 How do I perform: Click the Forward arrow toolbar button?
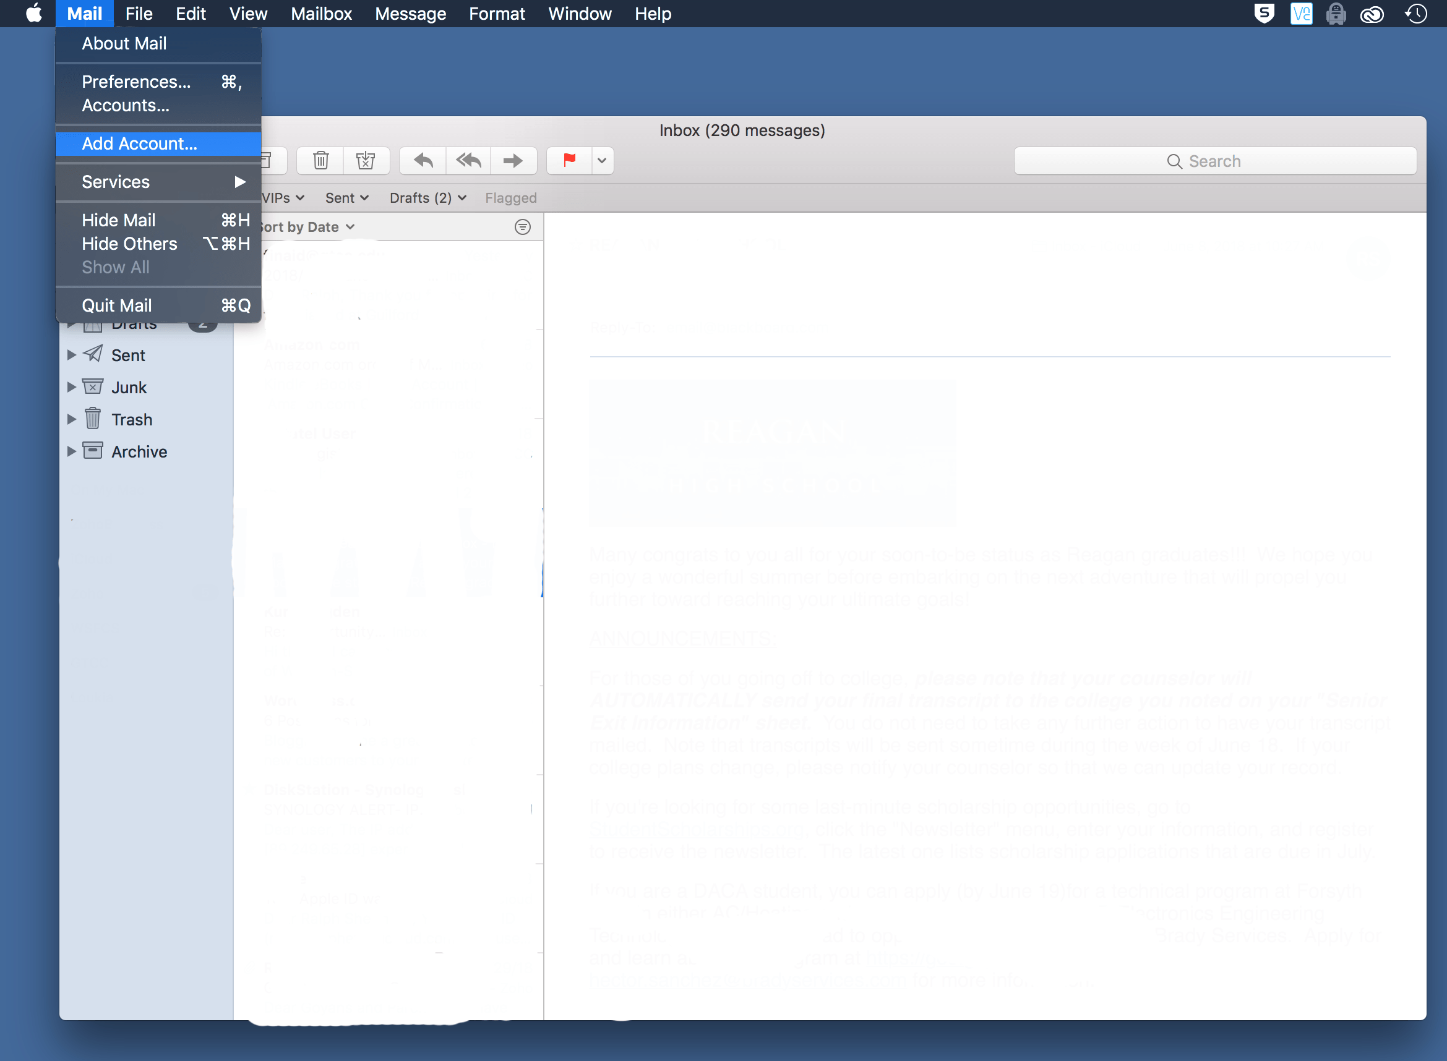click(513, 161)
